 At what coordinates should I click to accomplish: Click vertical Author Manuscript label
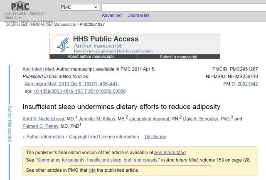(x=10, y=124)
